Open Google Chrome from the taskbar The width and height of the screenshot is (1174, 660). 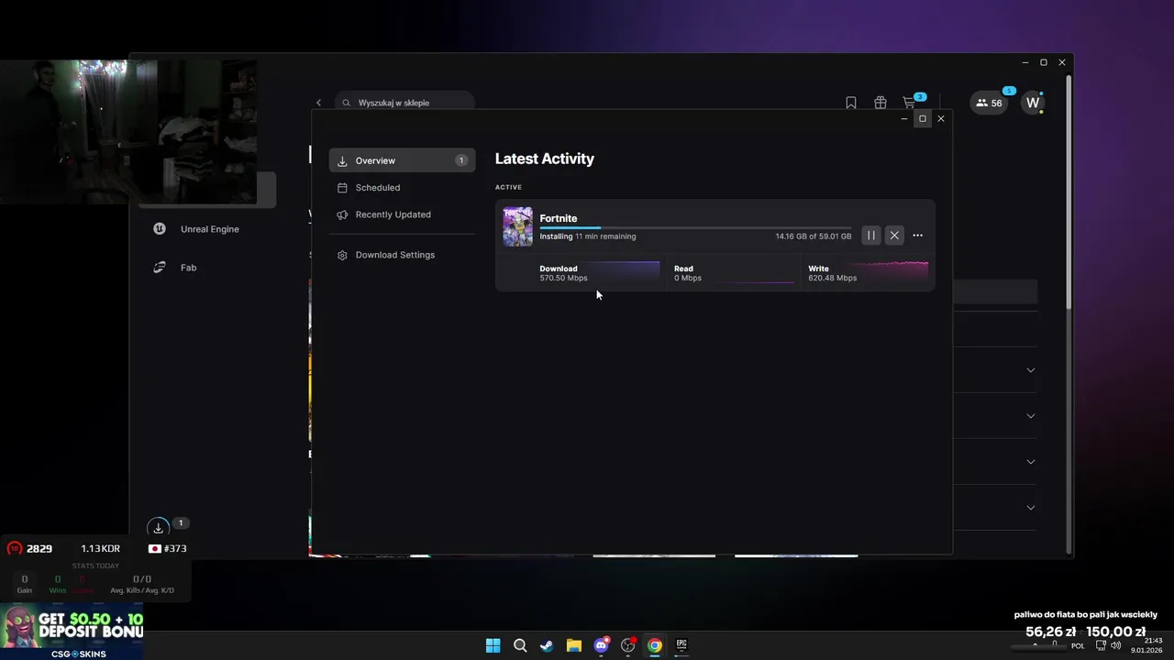pyautogui.click(x=655, y=645)
